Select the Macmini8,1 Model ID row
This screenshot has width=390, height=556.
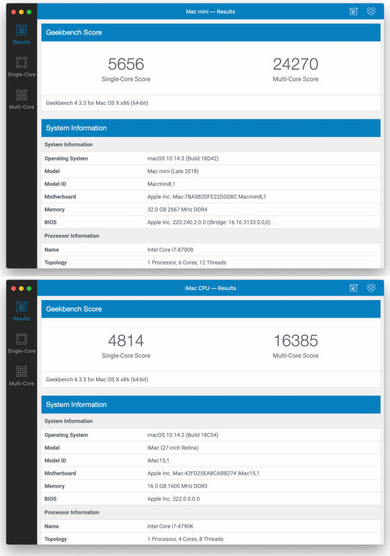click(210, 184)
